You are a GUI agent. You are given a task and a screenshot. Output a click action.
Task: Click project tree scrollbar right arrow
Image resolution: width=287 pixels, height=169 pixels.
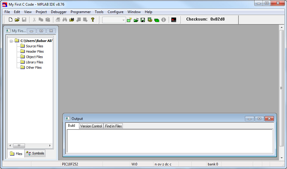[x=50, y=145]
